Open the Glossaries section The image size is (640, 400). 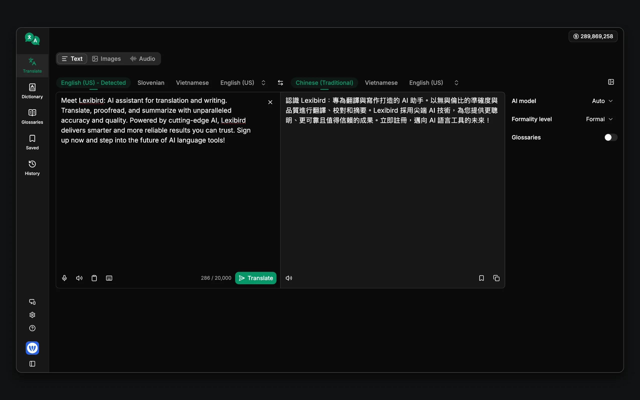[x=32, y=116]
